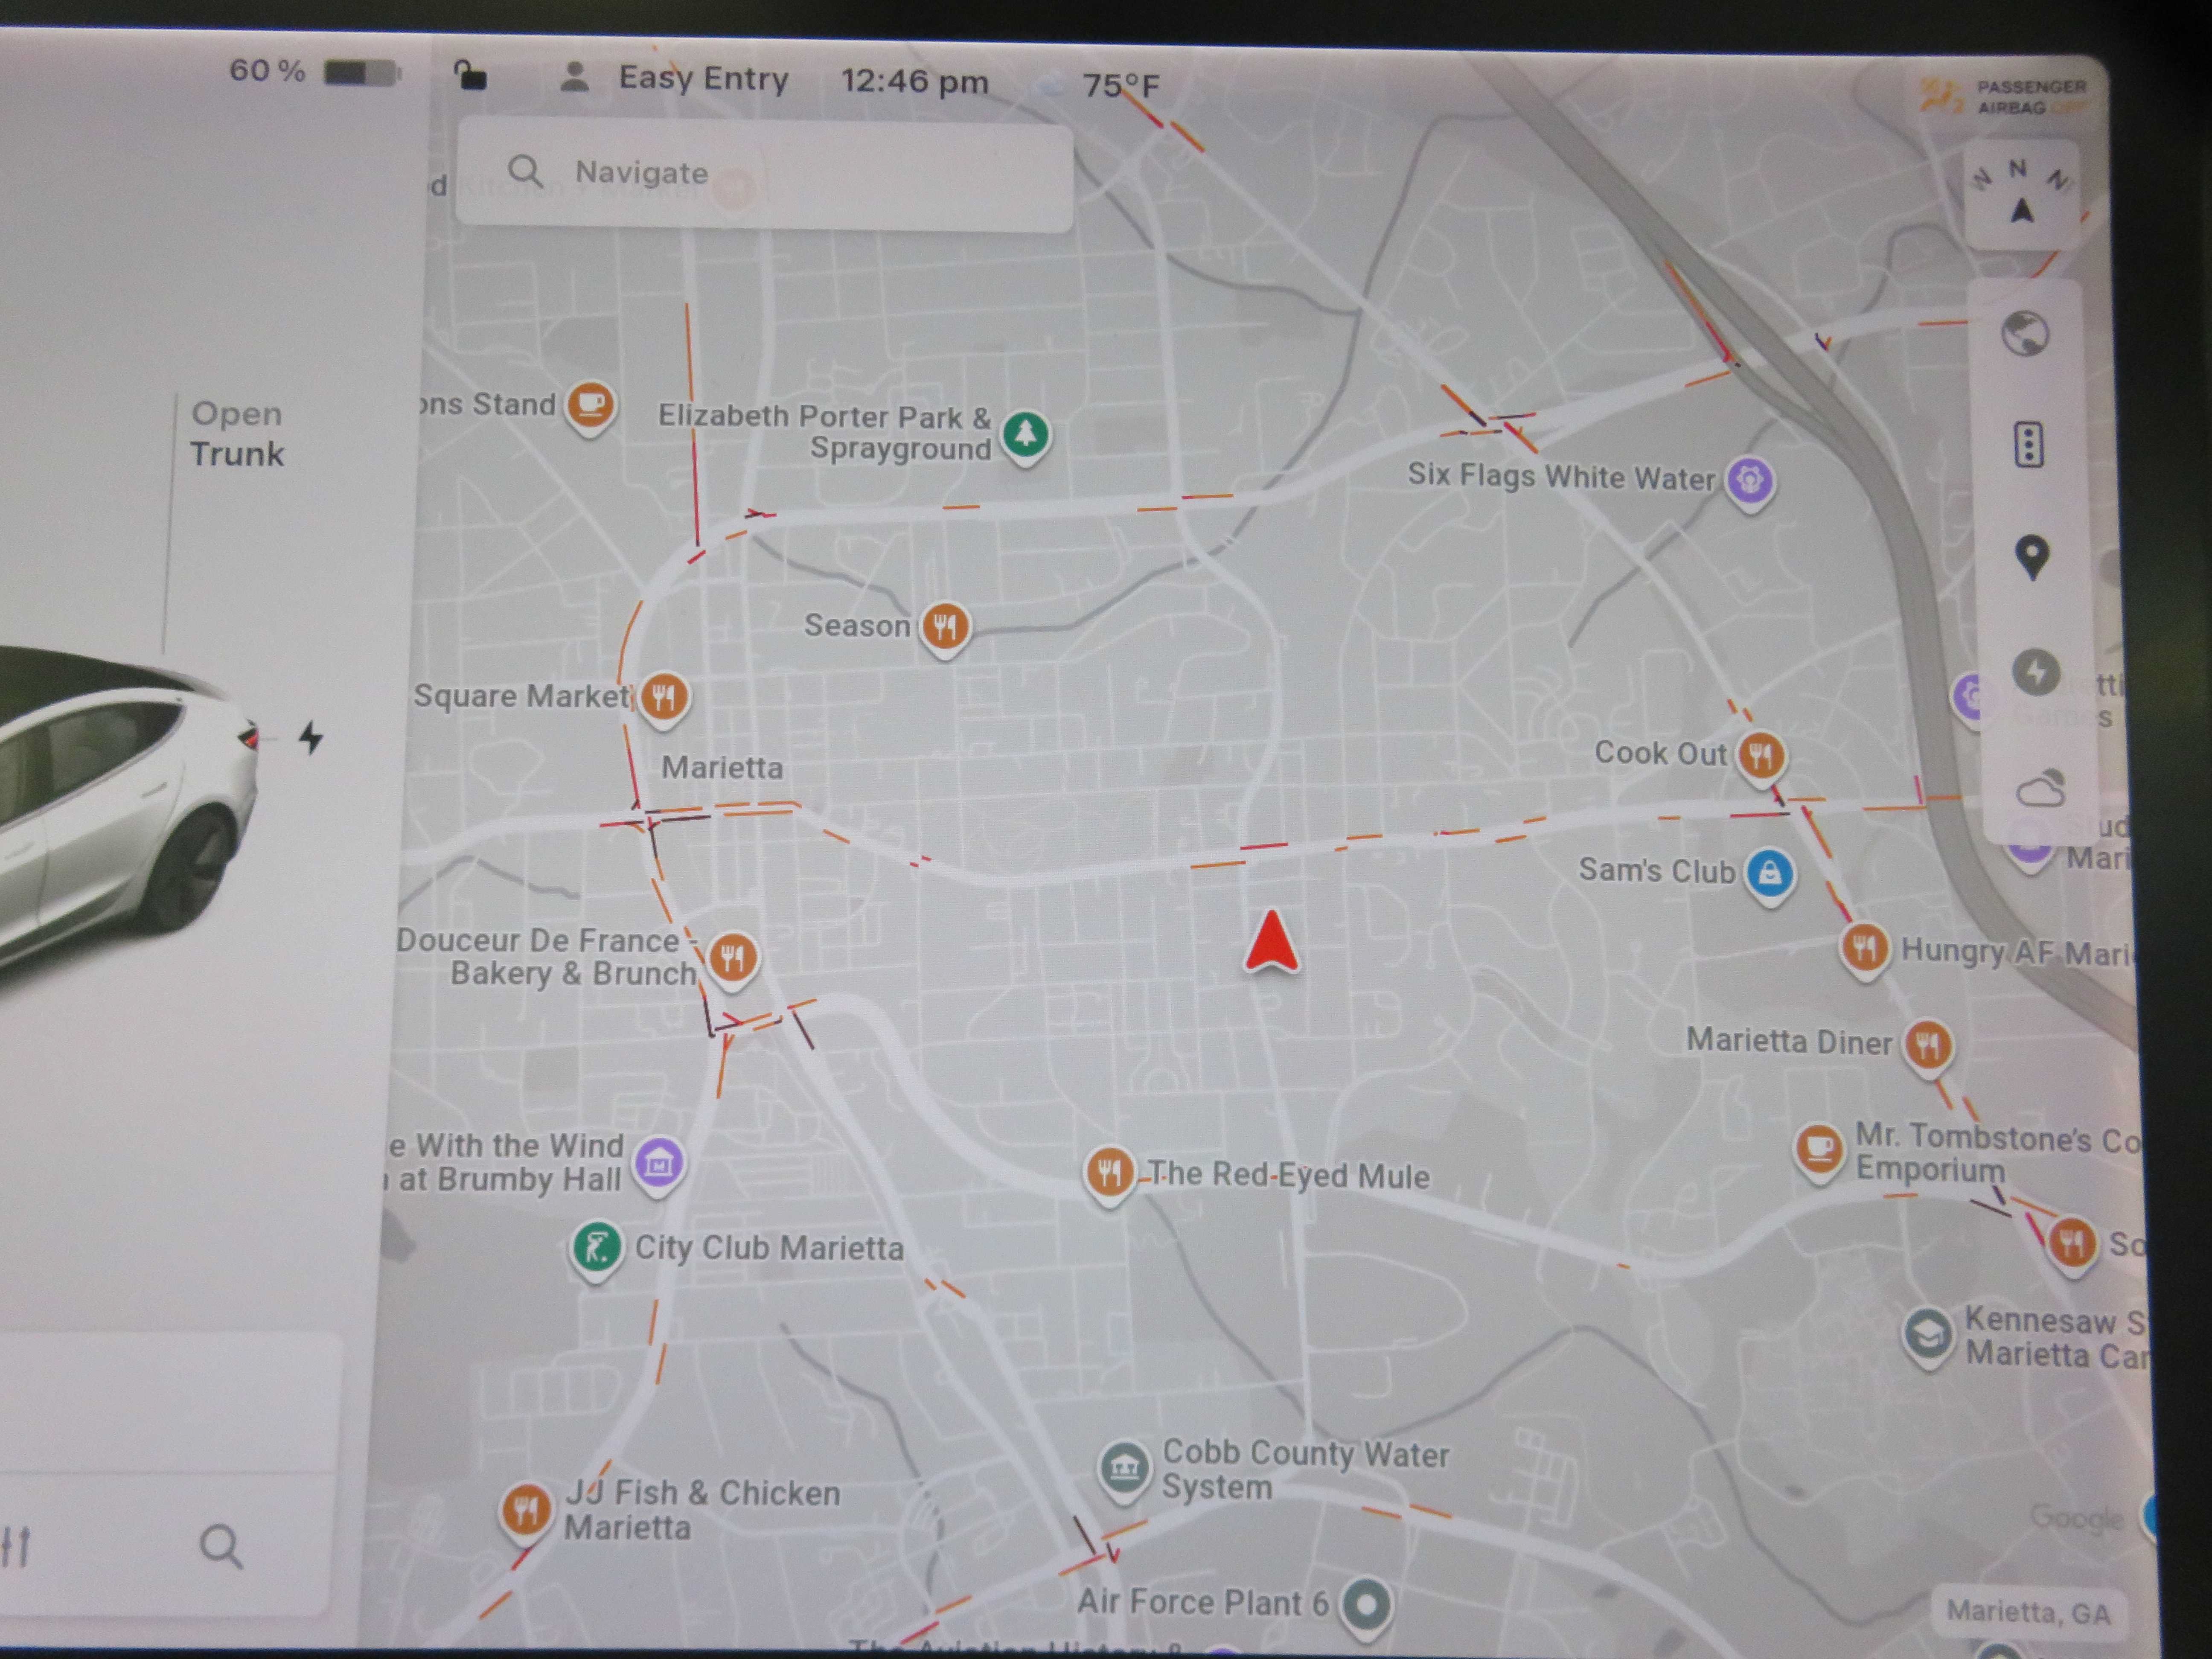Tap the Marietta city name label
The image size is (2212, 1659).
[722, 767]
